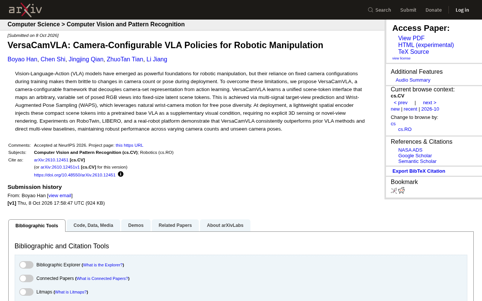Open Semantic Scholar link
The height and width of the screenshot is (301, 482).
(417, 161)
